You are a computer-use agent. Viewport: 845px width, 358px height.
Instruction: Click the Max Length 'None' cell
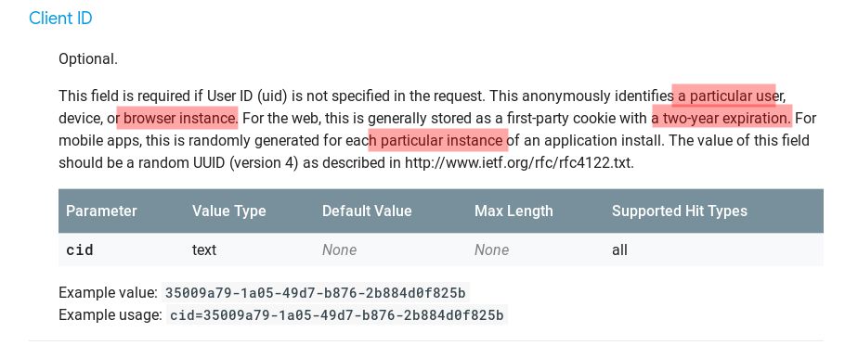[491, 249]
